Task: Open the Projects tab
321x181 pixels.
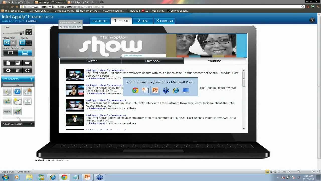Action: point(100,21)
